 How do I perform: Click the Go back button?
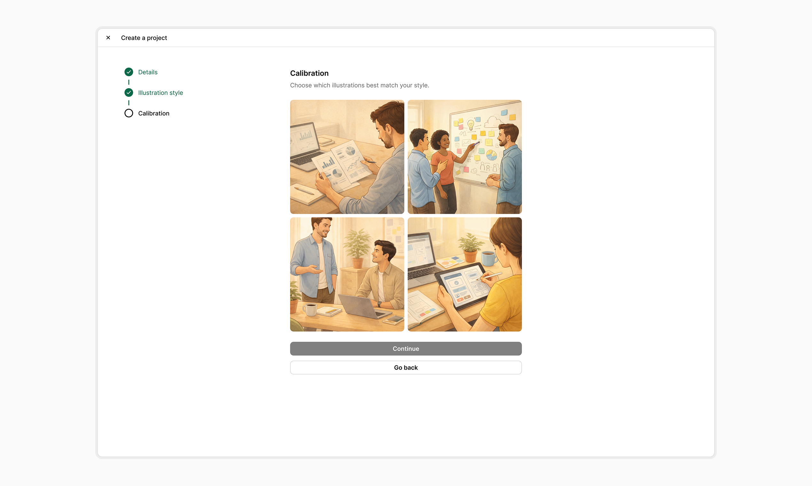406,367
